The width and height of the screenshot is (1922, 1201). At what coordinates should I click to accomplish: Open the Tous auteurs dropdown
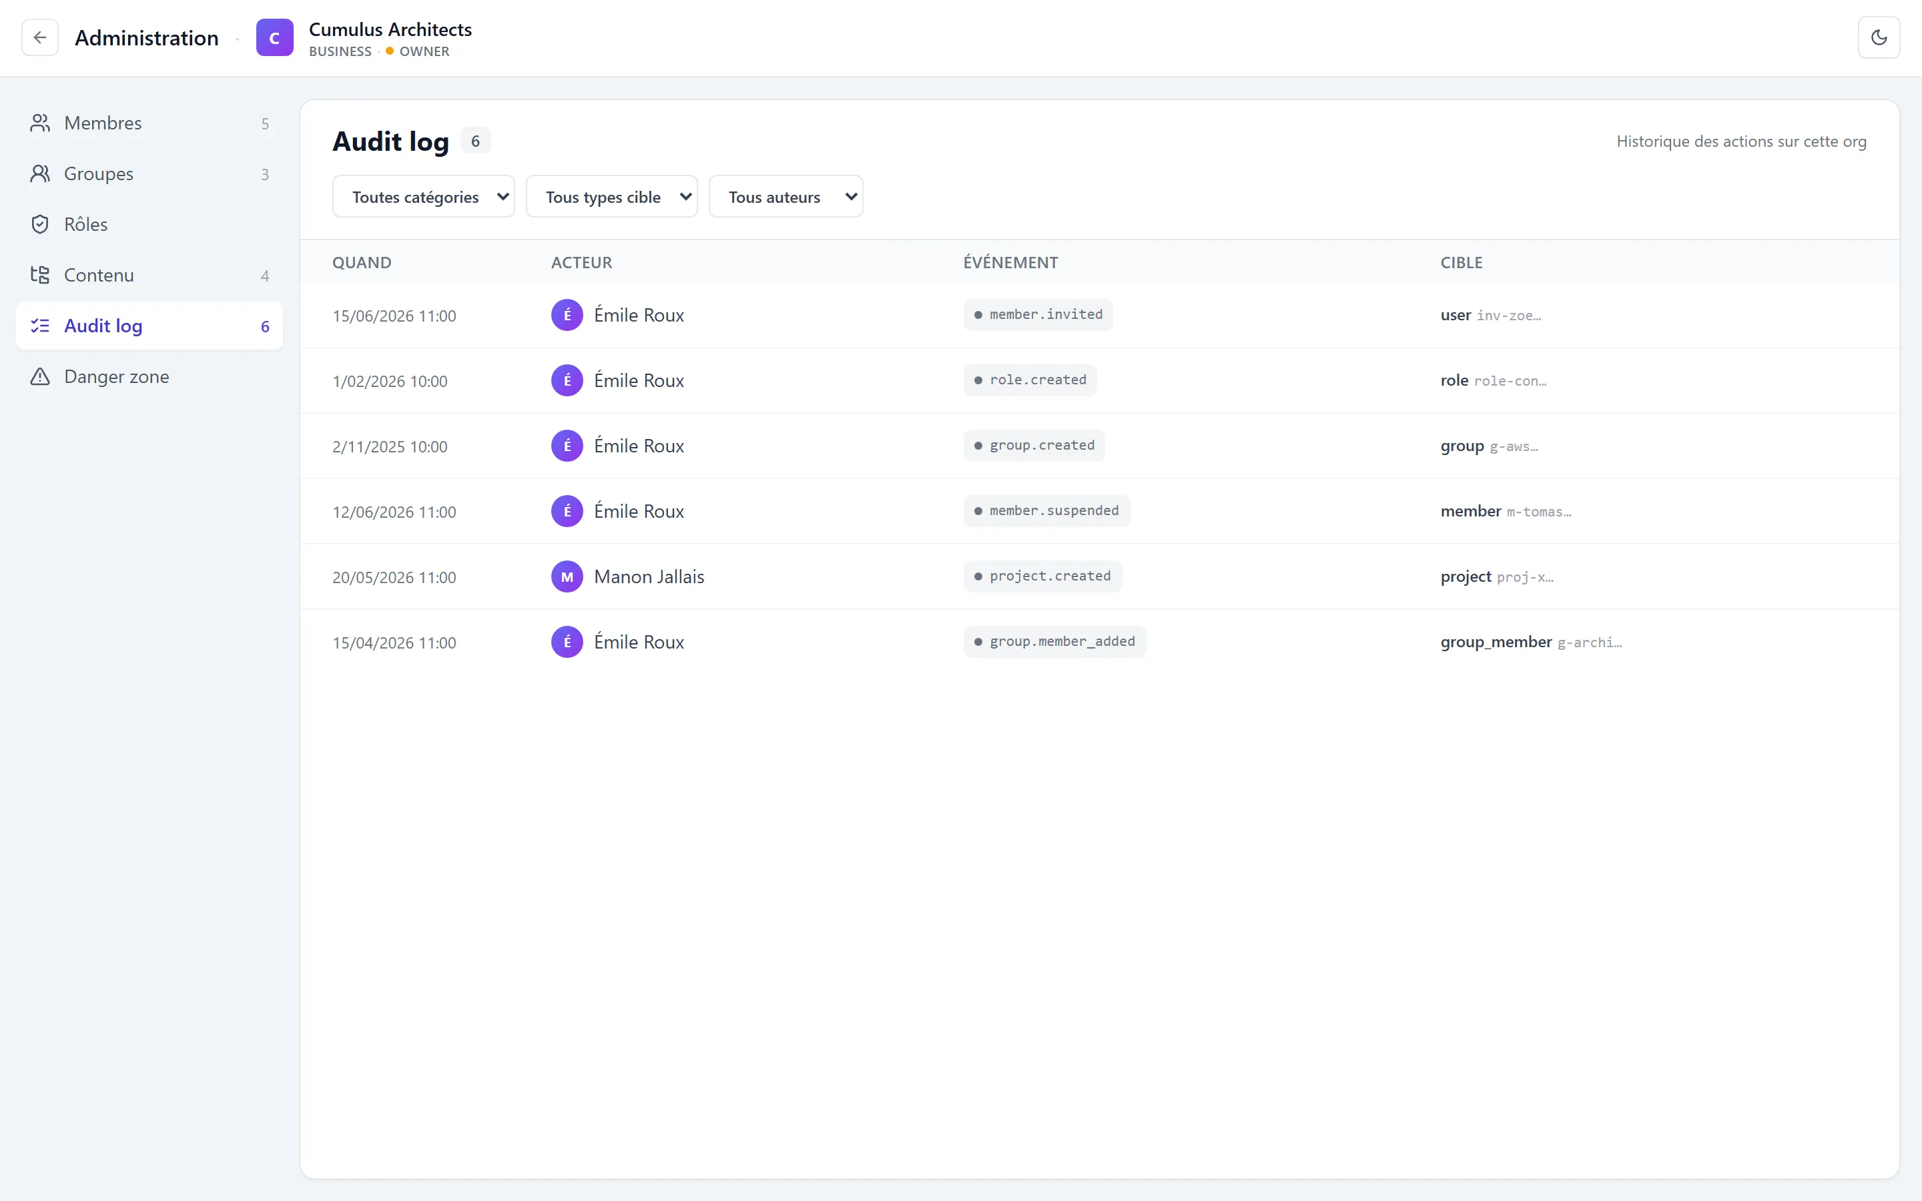tap(785, 197)
